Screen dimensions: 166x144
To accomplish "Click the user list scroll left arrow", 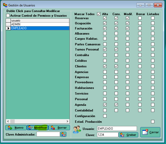I will (8, 121).
